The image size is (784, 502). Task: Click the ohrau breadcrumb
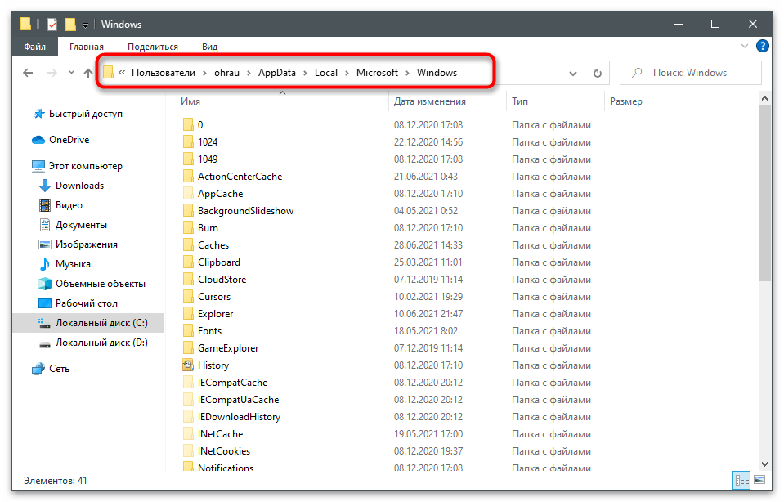[226, 73]
